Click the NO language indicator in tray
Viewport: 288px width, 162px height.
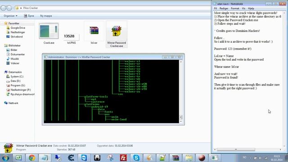tap(244, 157)
